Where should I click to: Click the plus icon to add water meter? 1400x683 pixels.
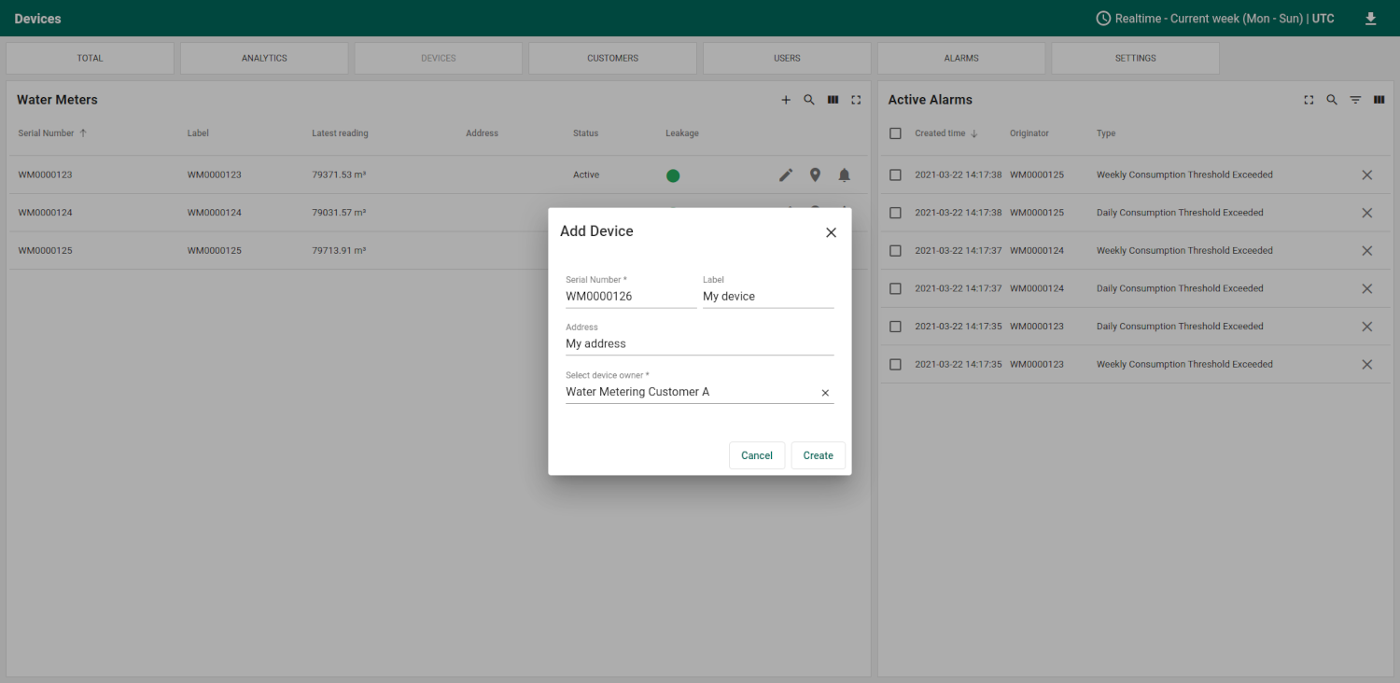tap(786, 100)
